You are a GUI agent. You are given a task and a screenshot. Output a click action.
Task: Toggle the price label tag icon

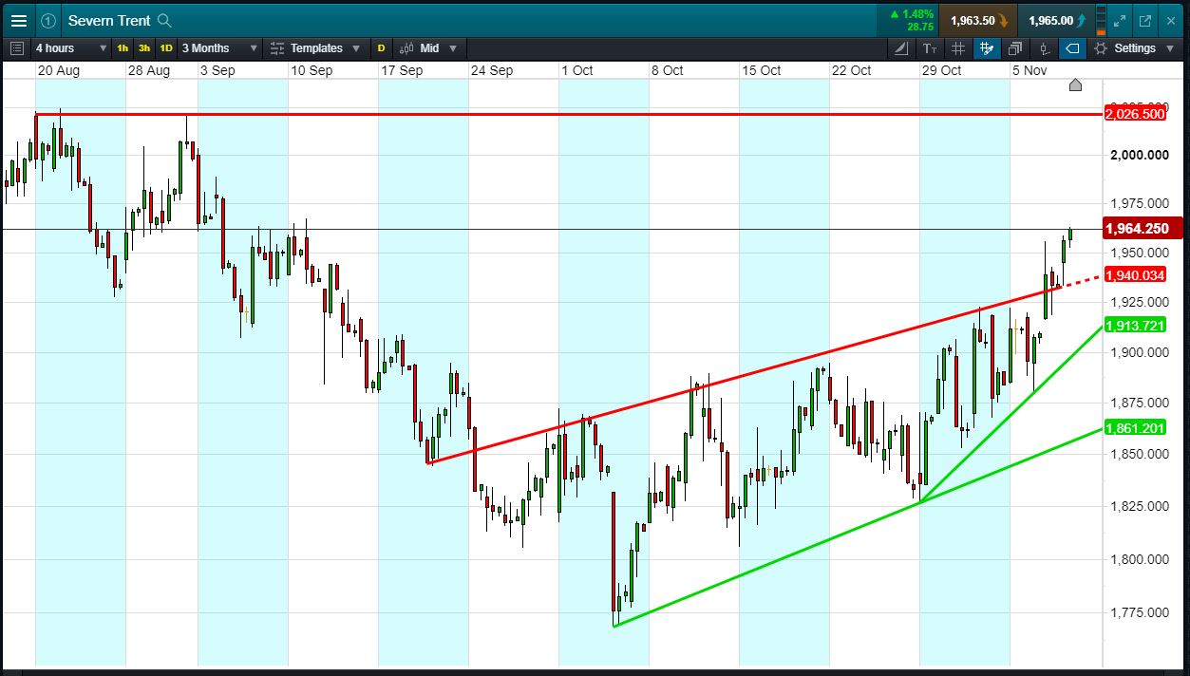pos(1072,48)
